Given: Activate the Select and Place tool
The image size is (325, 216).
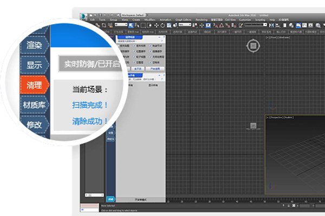Looking at the screenshot, I should click(175, 25).
